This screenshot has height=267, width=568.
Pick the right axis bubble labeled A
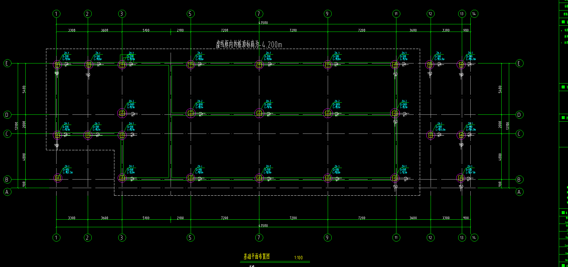[x=519, y=192]
